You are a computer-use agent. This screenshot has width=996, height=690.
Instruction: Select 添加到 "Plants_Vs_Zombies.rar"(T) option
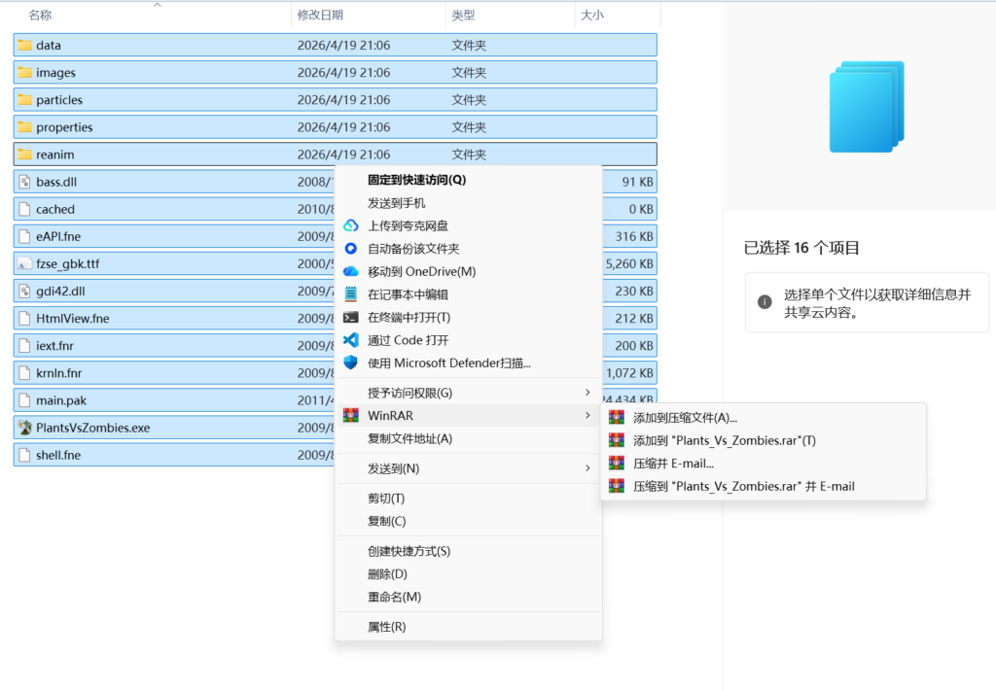(x=724, y=440)
